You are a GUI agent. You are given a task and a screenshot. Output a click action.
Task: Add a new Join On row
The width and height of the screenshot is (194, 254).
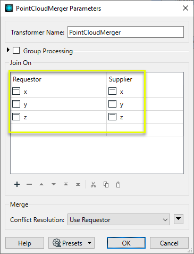click(x=17, y=184)
